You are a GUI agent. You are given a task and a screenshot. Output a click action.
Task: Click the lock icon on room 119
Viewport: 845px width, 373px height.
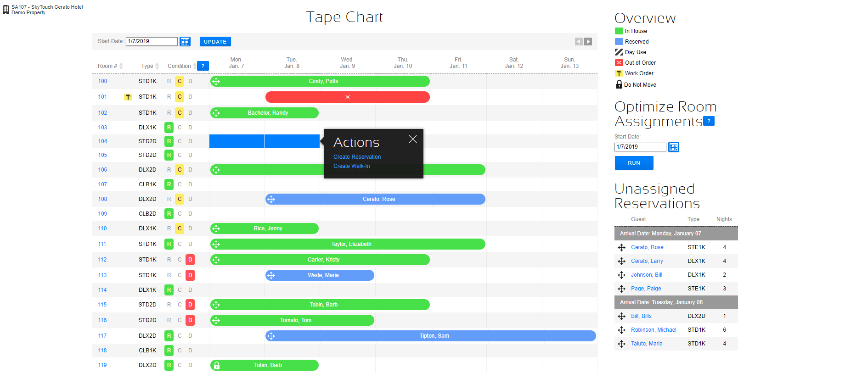217,366
